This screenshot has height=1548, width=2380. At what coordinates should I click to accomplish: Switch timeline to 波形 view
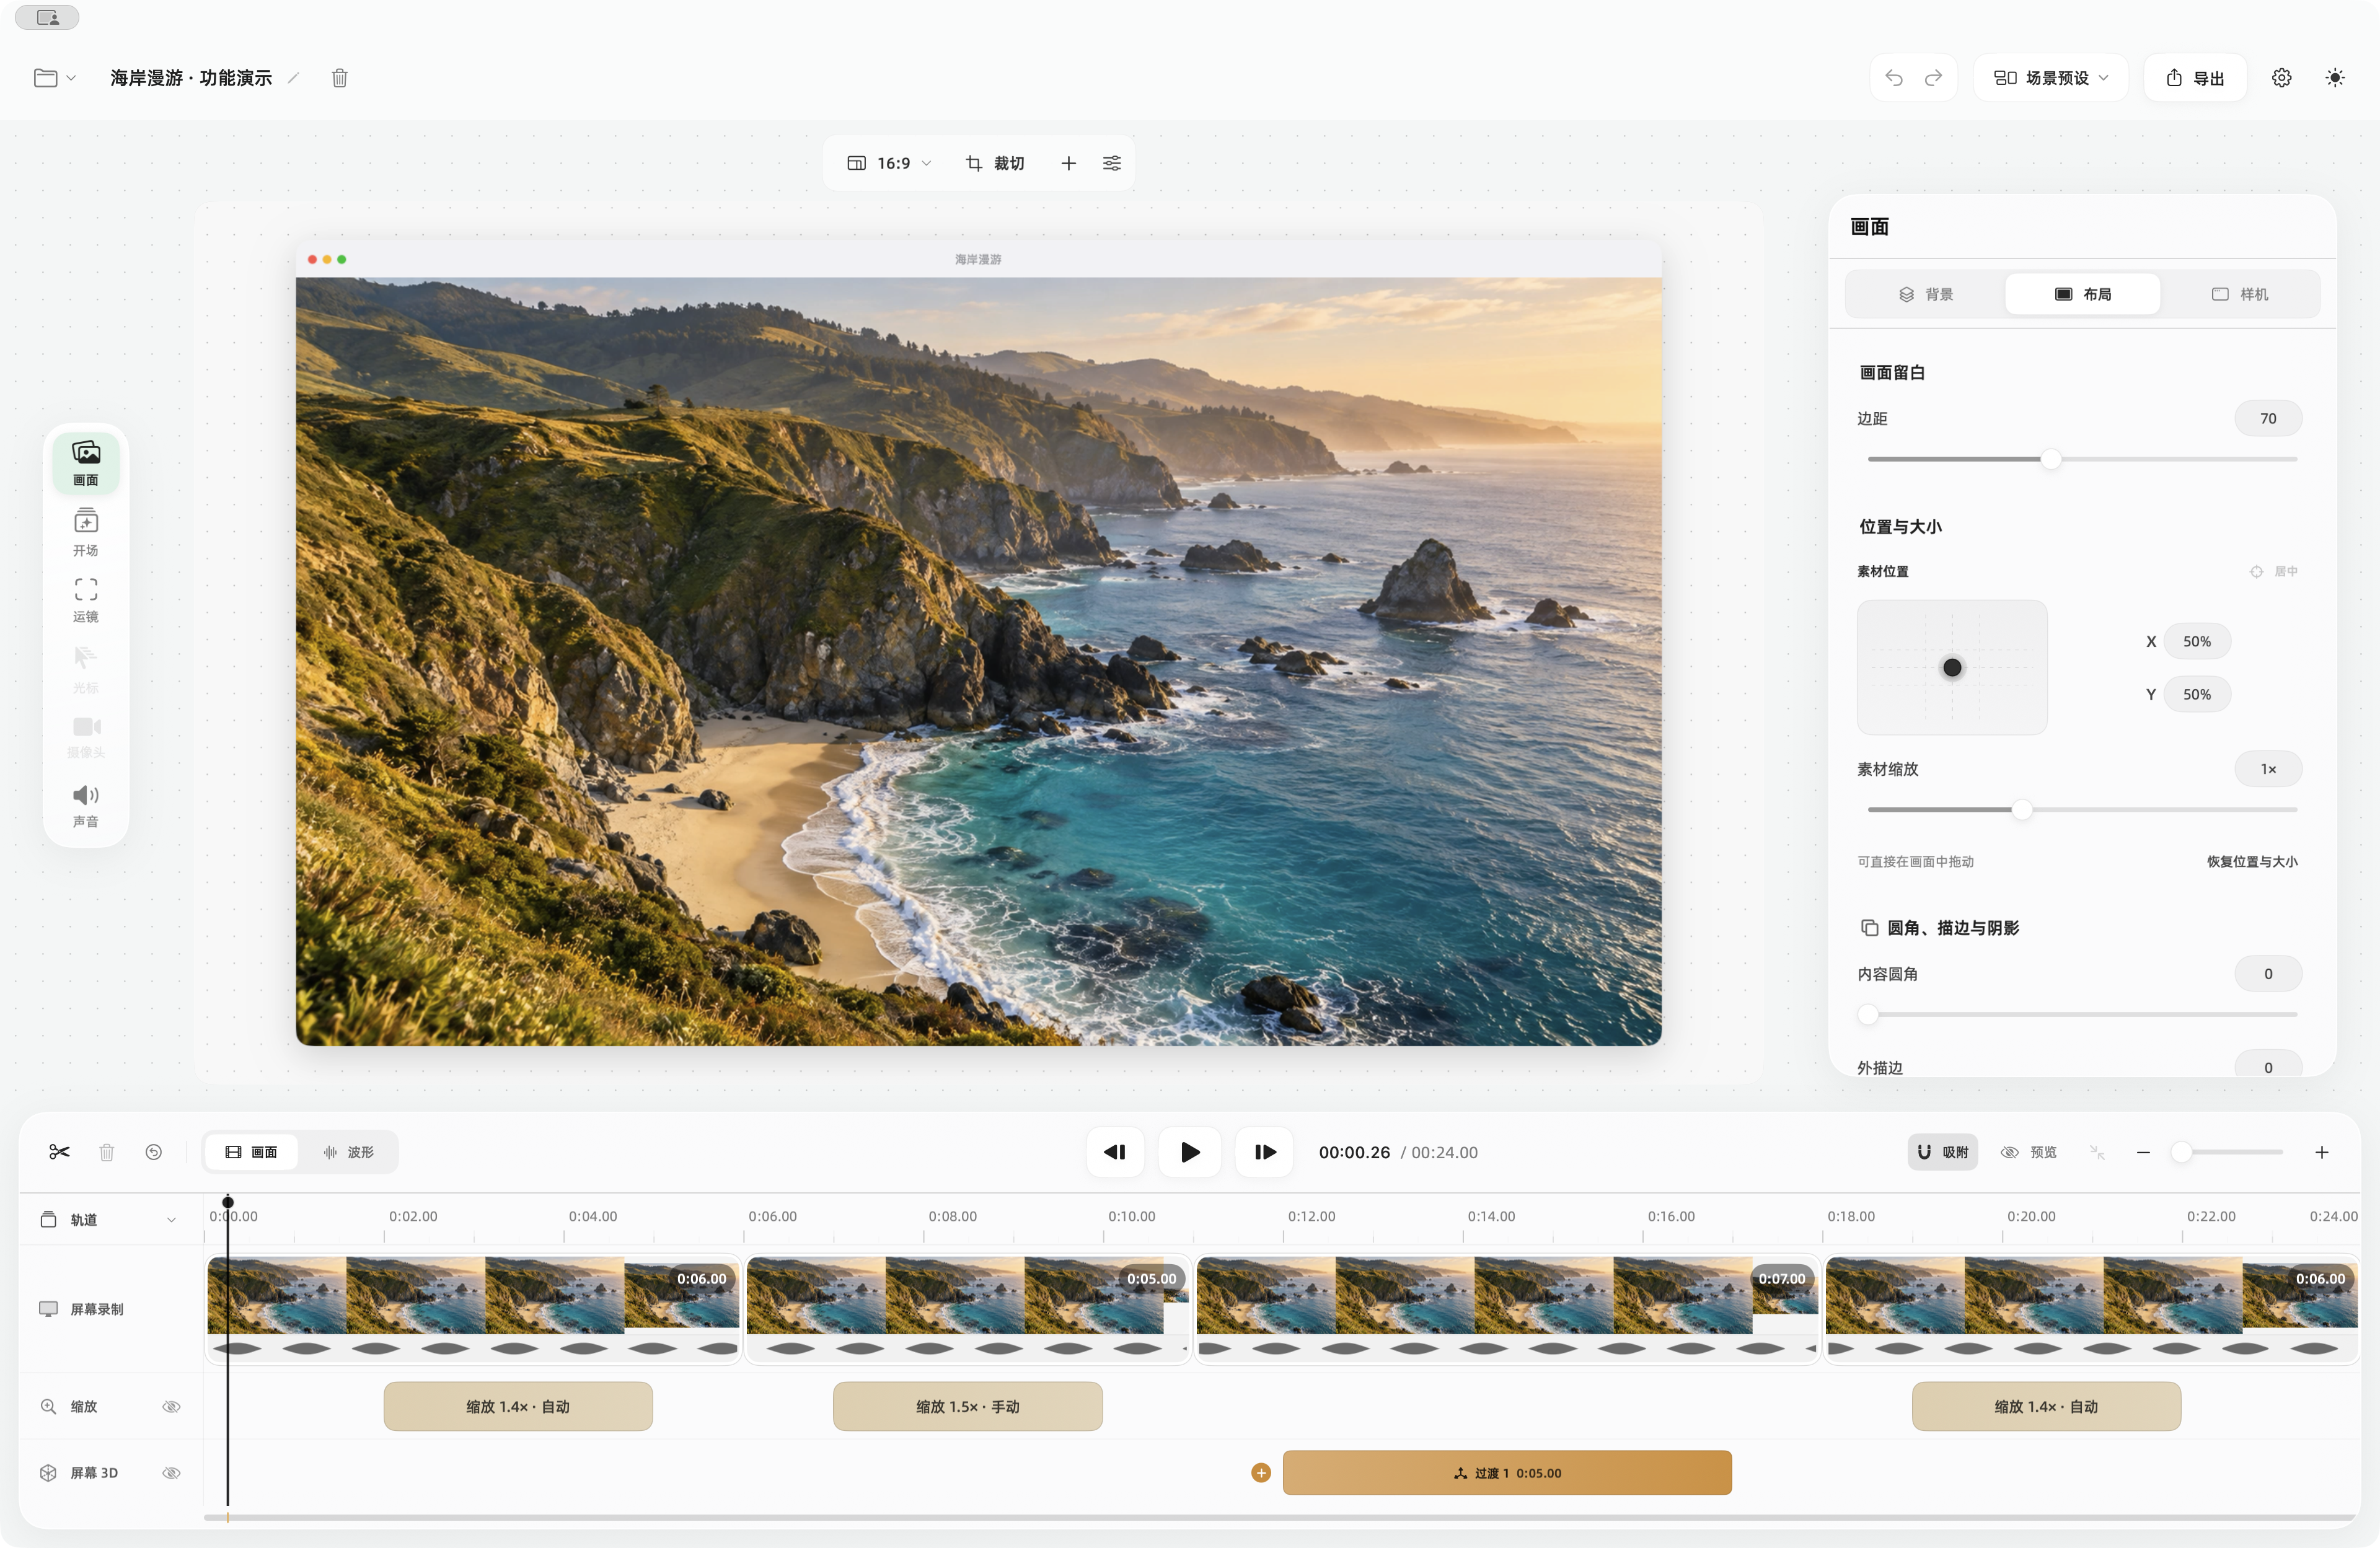pyautogui.click(x=348, y=1152)
